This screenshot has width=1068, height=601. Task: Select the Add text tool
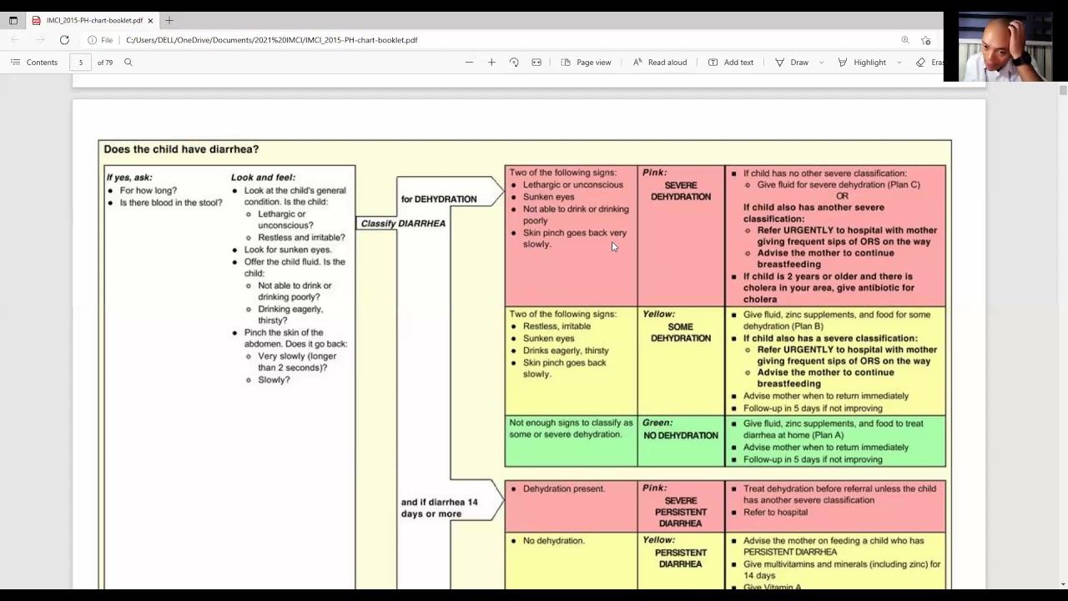tap(731, 63)
